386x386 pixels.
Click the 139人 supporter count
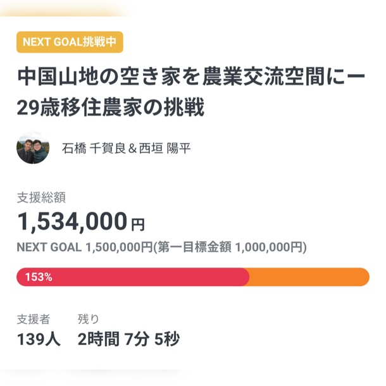pos(39,340)
